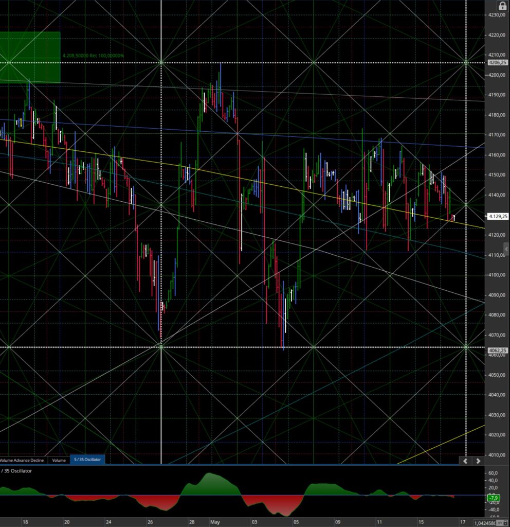This screenshot has height=527, width=510.
Task: Select the green retracement zone rectangle
Action: [x=30, y=57]
